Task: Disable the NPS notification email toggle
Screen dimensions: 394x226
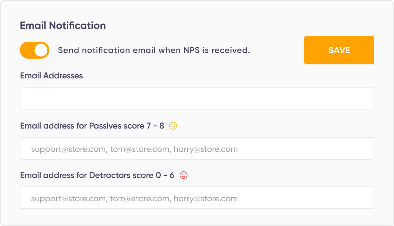Action: 35,50
